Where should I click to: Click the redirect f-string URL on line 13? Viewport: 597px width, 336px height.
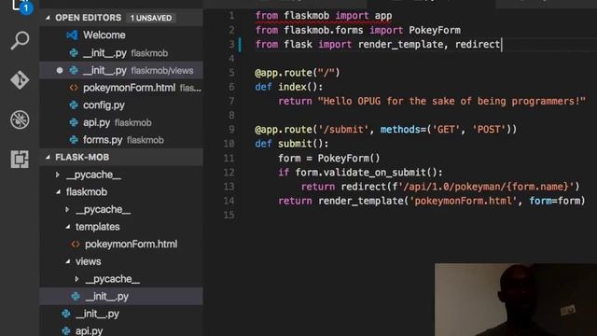(486, 187)
